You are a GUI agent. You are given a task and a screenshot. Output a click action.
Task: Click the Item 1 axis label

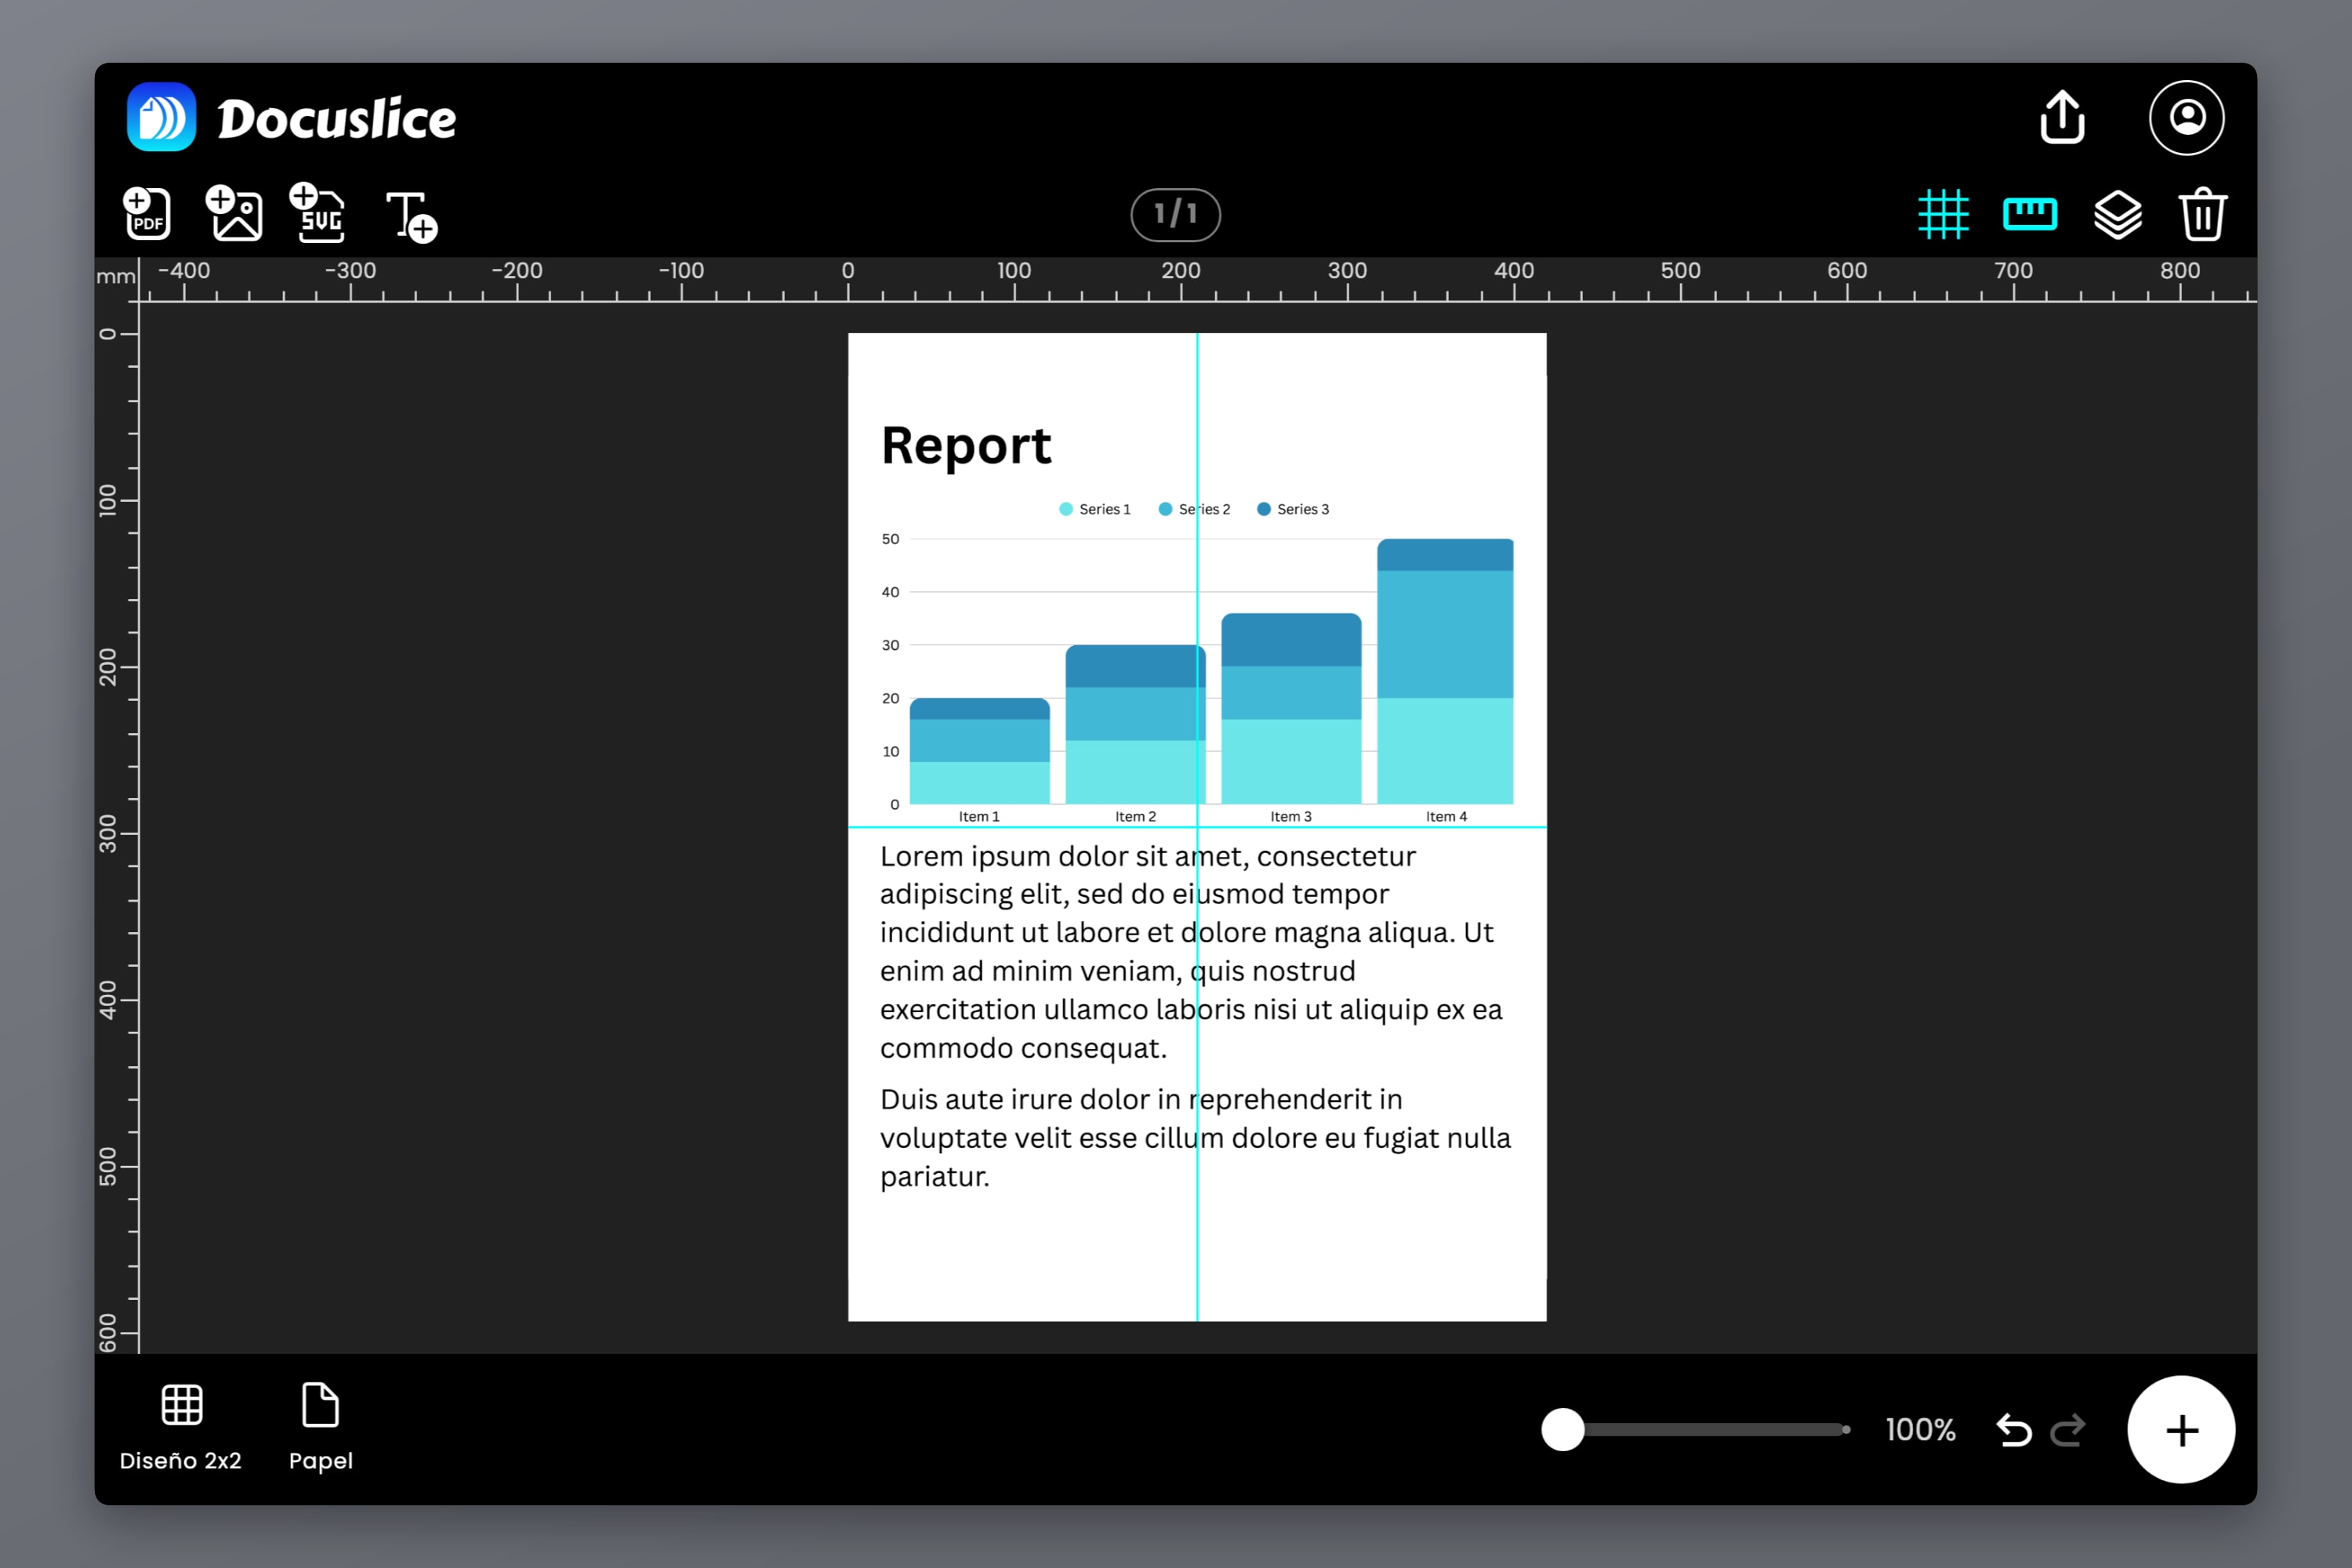tap(979, 816)
